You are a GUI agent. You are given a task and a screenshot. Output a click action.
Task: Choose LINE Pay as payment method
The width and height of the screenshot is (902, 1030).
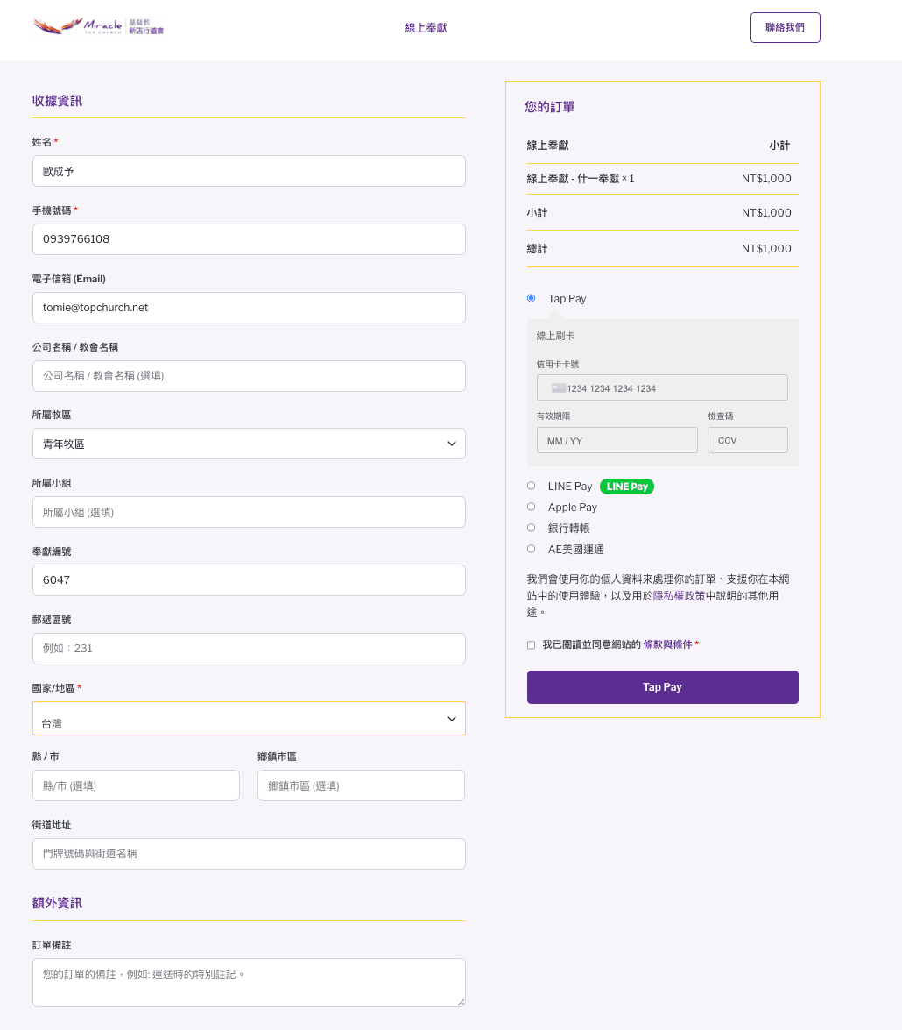[x=531, y=486]
